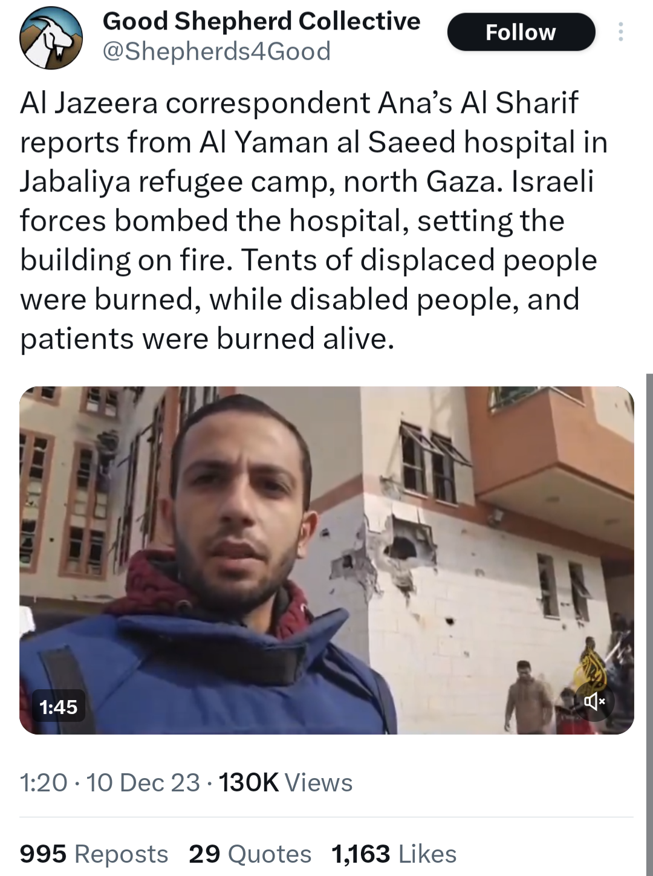
Task: Follow the Good Shepherd Collective account
Action: tap(521, 32)
